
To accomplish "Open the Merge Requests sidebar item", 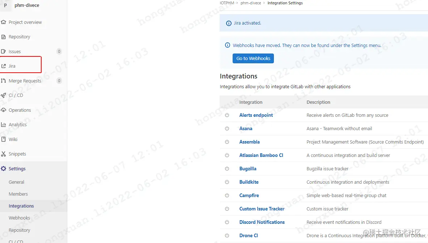I will coord(25,81).
